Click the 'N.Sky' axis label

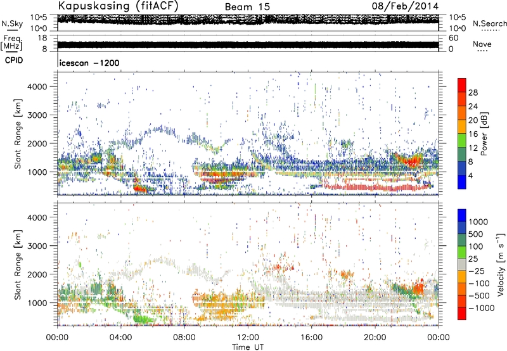click(12, 23)
